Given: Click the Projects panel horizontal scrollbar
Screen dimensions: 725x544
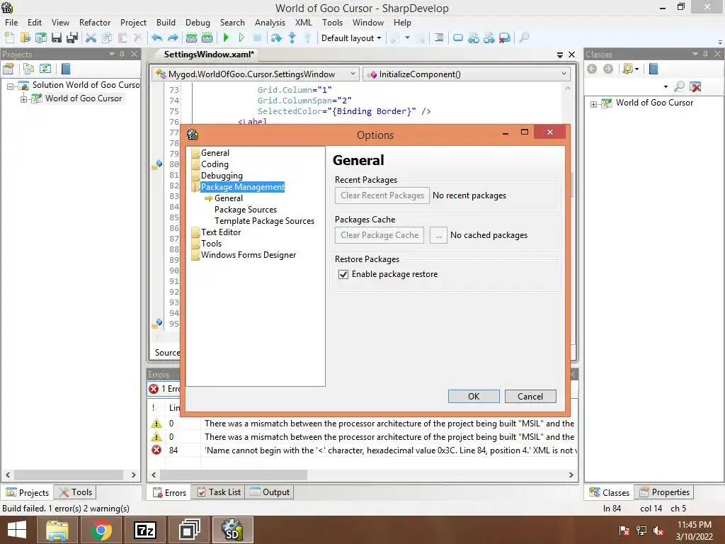Looking at the screenshot, I should pyautogui.click(x=69, y=475).
